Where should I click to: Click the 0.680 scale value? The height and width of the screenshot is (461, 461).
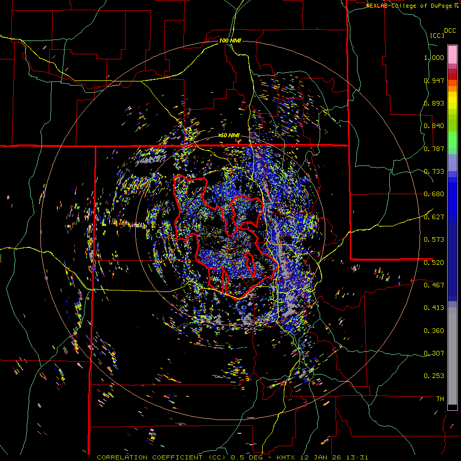pyautogui.click(x=434, y=194)
